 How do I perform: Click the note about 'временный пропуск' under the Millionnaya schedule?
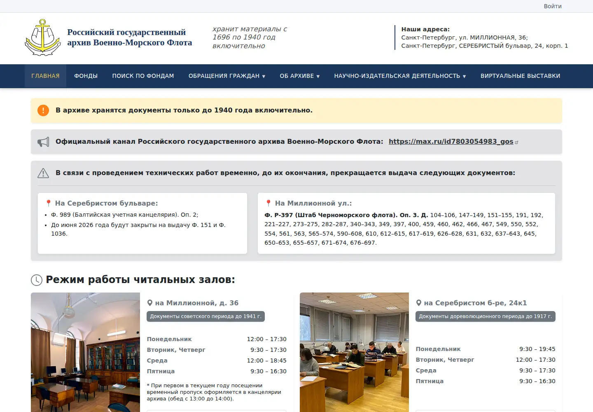(214, 392)
